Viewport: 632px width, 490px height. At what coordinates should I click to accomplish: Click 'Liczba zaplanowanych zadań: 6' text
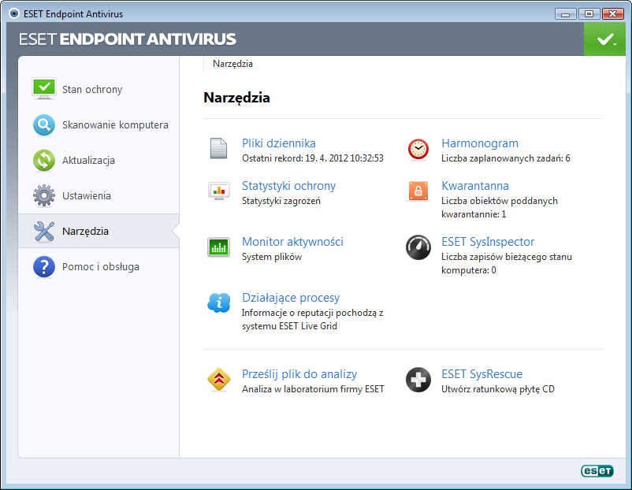point(505,158)
